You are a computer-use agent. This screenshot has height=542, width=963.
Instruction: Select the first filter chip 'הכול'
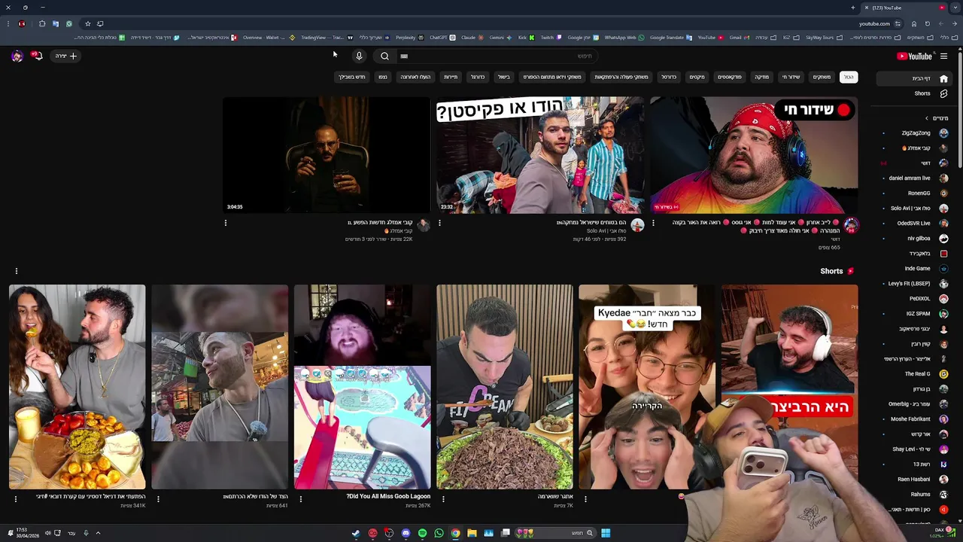click(x=849, y=77)
